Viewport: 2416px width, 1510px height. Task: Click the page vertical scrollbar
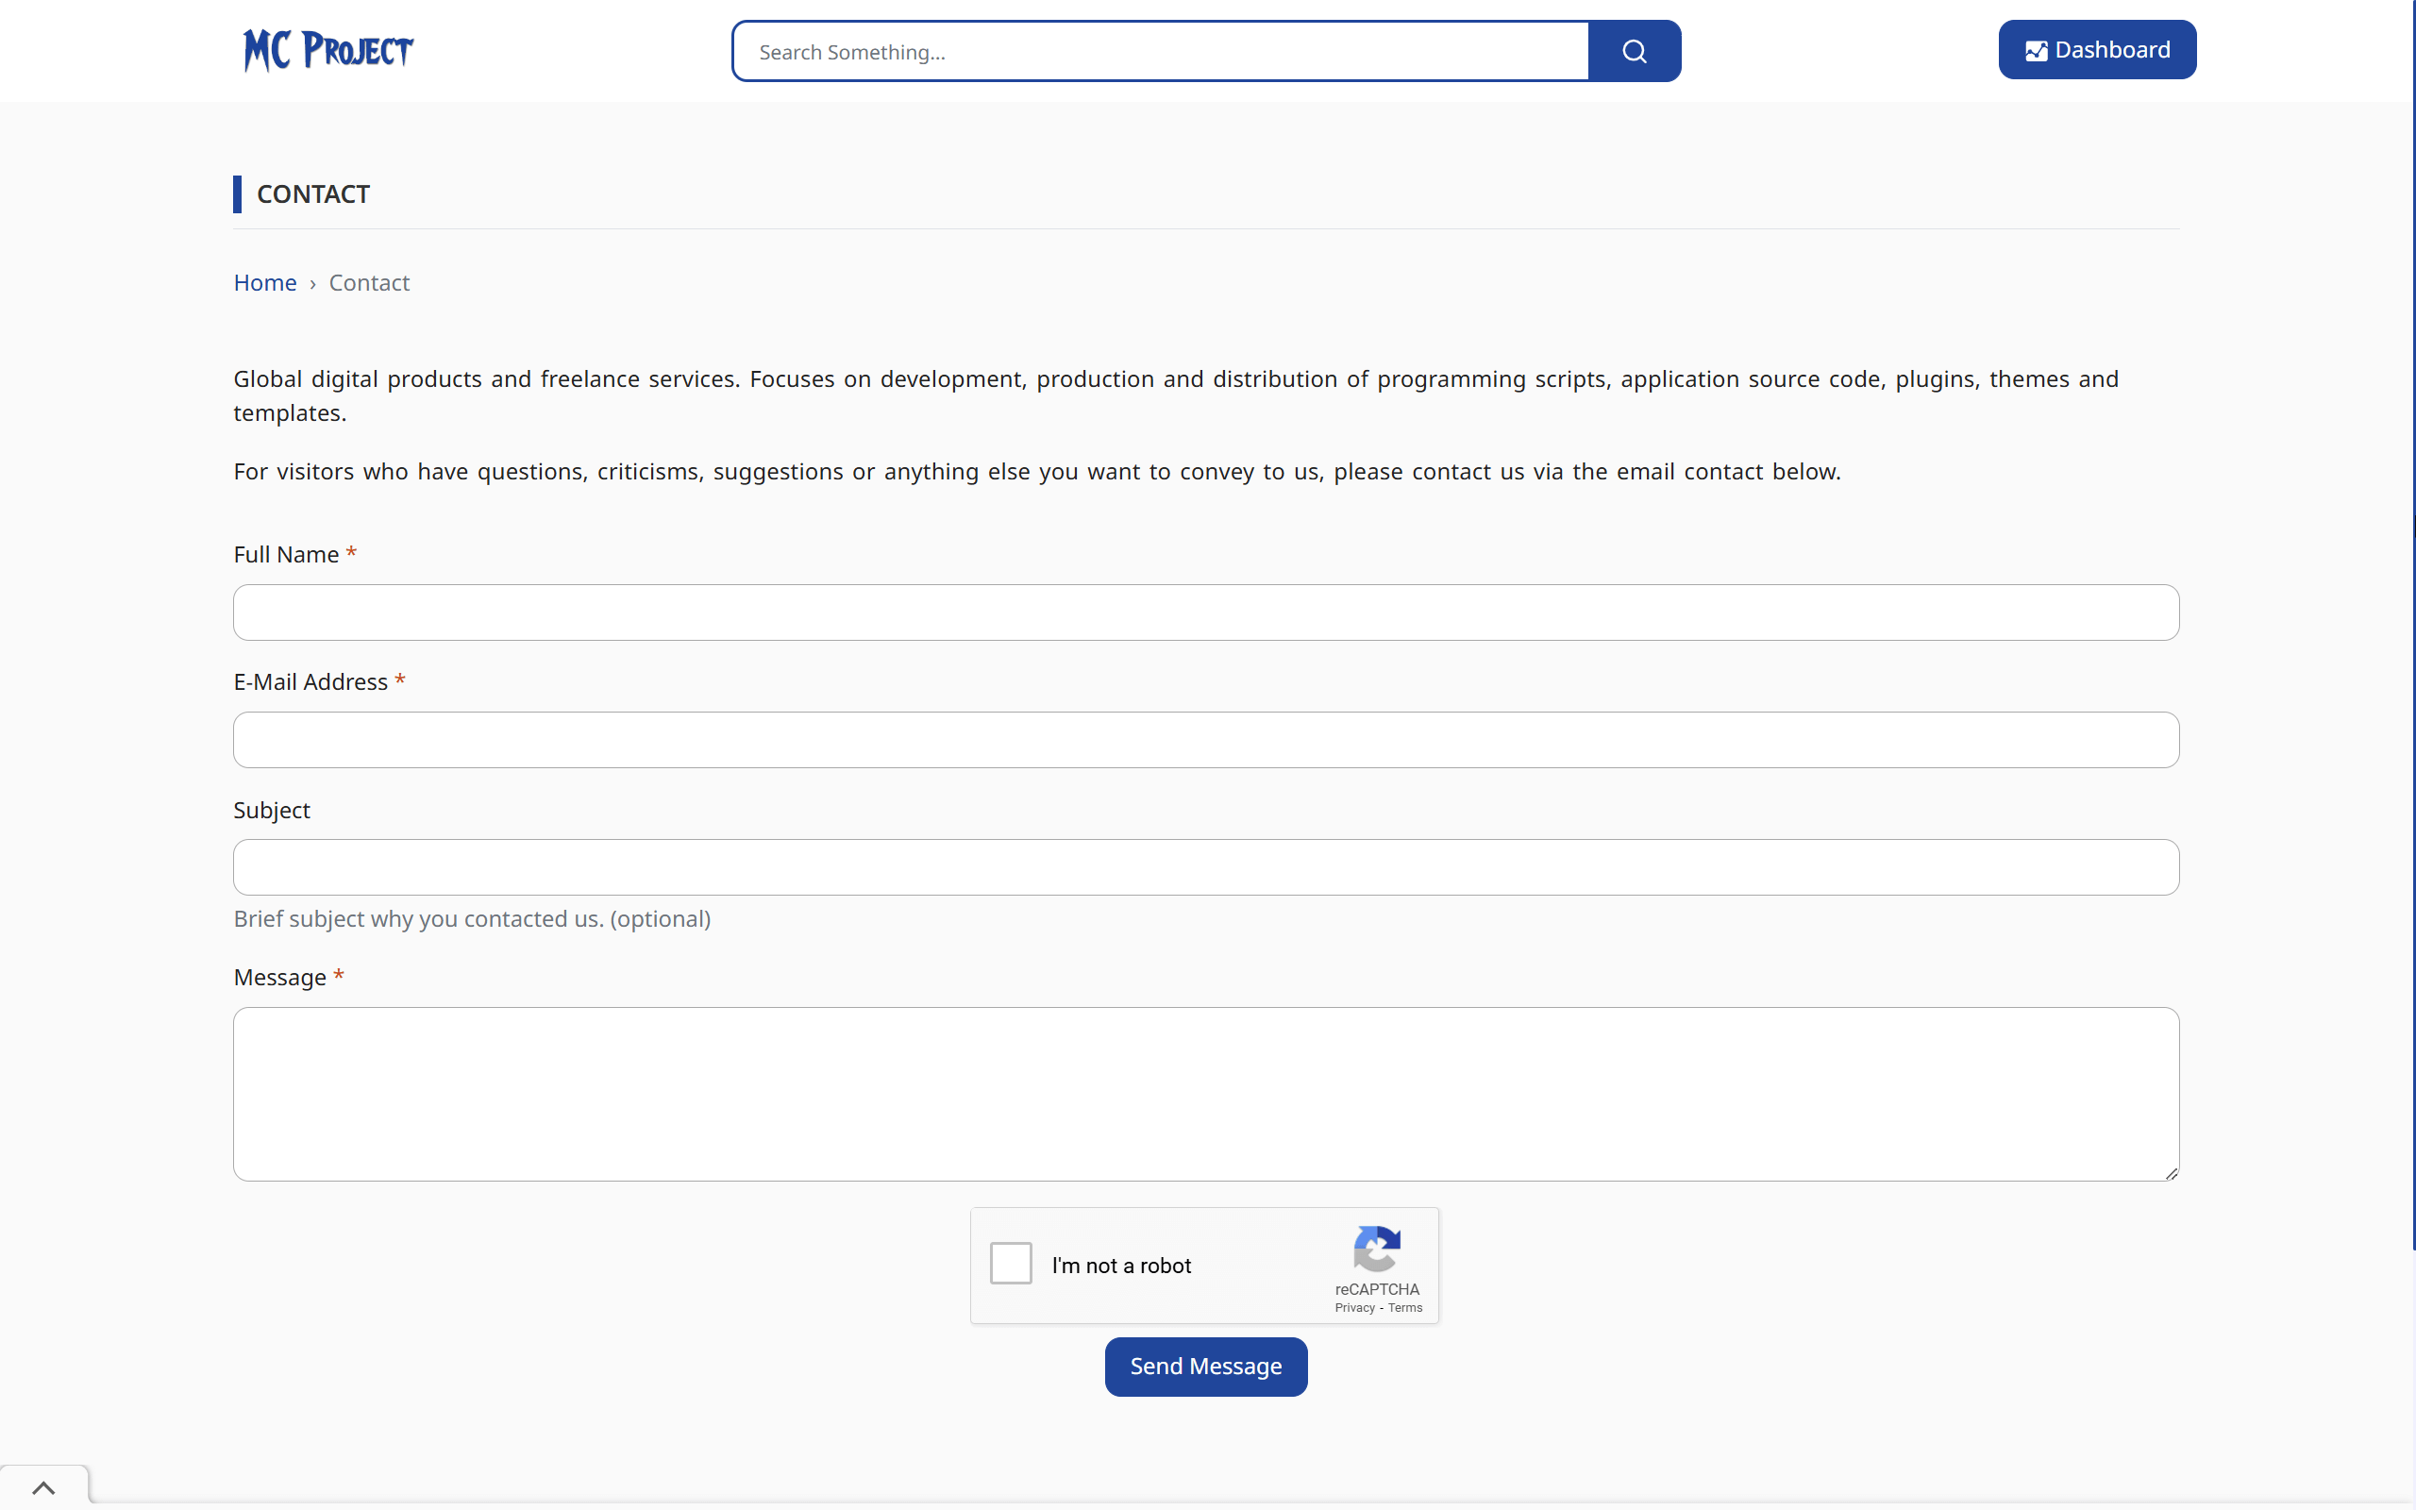[2413, 624]
